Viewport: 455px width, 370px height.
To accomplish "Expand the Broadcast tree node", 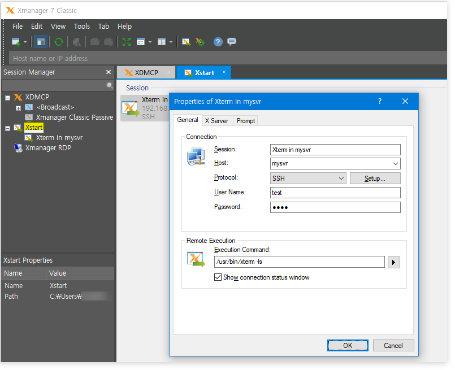I will coord(18,107).
